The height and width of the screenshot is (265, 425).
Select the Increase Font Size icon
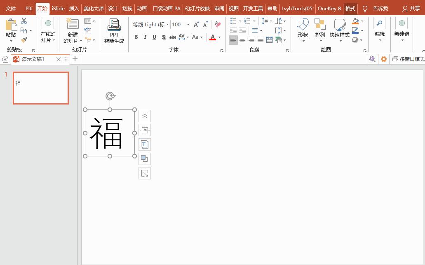click(196, 25)
